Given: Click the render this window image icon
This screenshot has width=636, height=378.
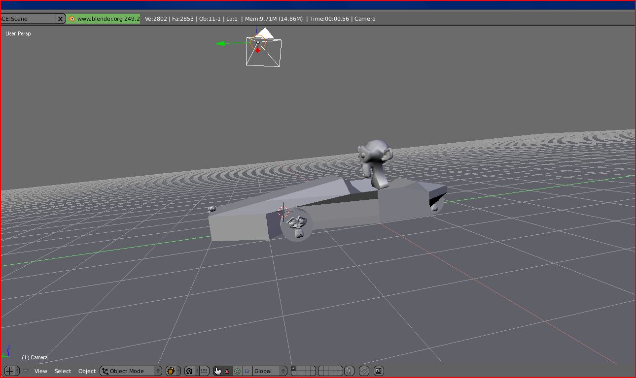Looking at the screenshot, I should (x=379, y=371).
